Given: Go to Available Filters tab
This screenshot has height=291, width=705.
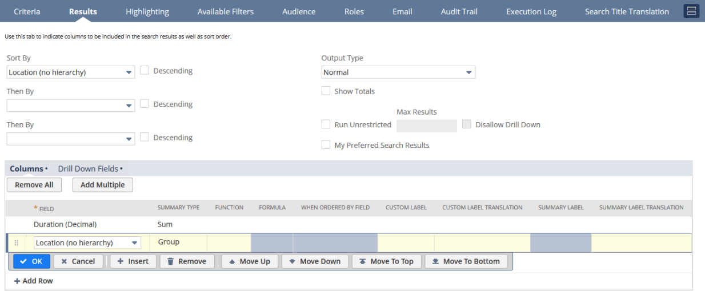Looking at the screenshot, I should pyautogui.click(x=226, y=11).
